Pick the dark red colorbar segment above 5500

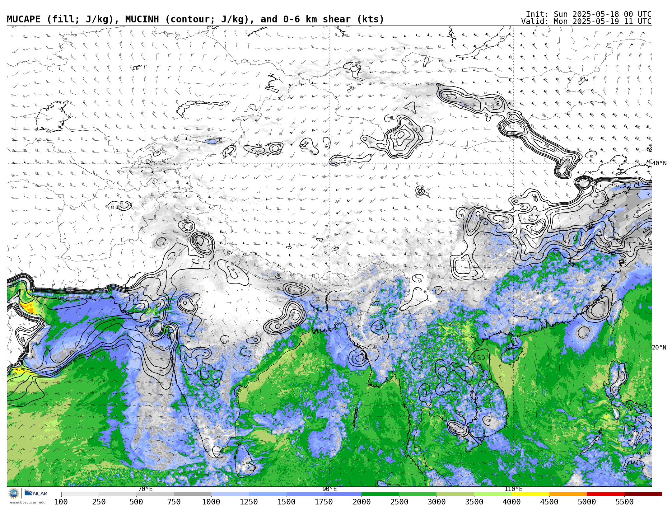pos(643,494)
